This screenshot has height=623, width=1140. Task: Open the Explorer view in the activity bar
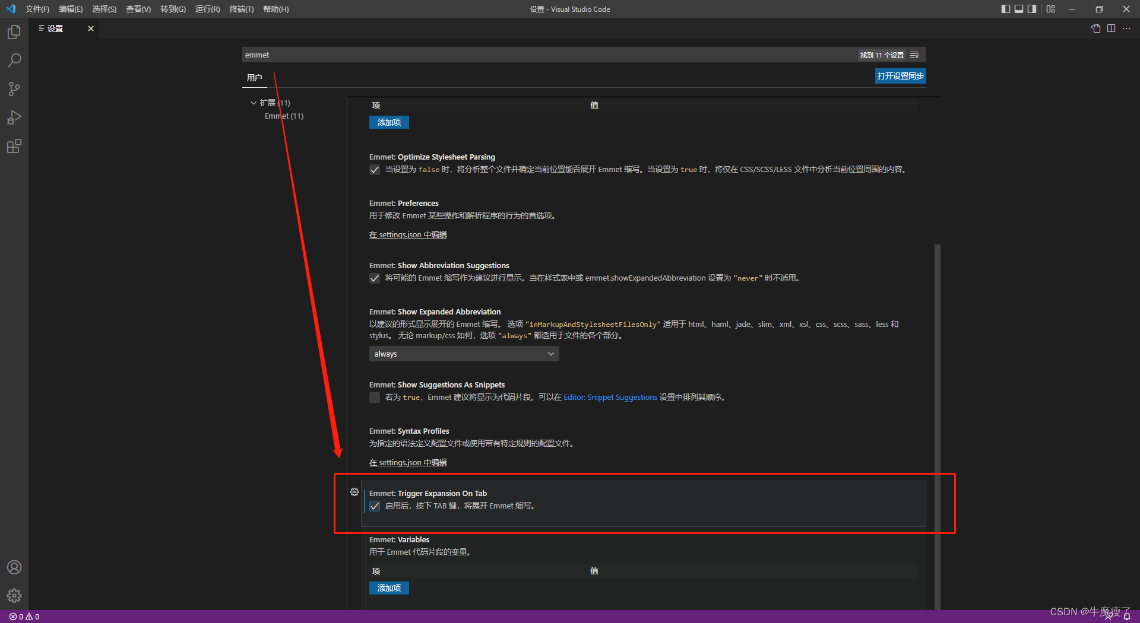[14, 32]
